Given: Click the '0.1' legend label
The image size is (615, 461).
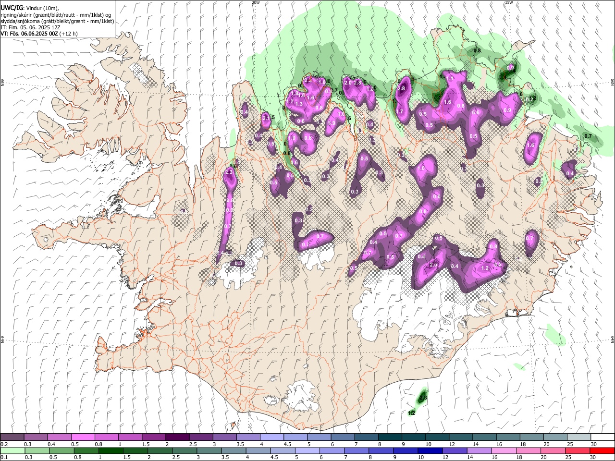Looking at the screenshot, I should pyautogui.click(x=4, y=457).
